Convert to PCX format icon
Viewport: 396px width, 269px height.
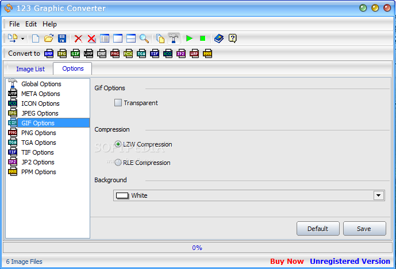[128, 53]
